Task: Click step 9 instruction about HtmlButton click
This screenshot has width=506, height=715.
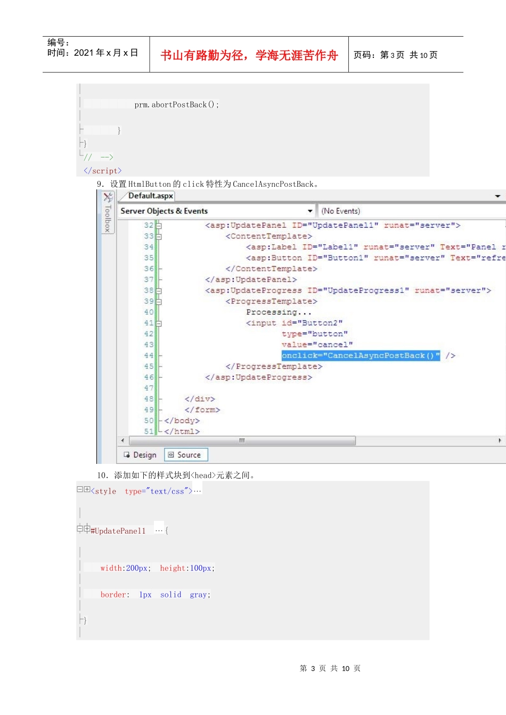Action: pos(208,184)
